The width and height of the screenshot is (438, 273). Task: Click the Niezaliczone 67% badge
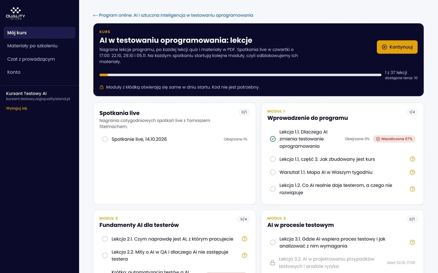pyautogui.click(x=394, y=139)
